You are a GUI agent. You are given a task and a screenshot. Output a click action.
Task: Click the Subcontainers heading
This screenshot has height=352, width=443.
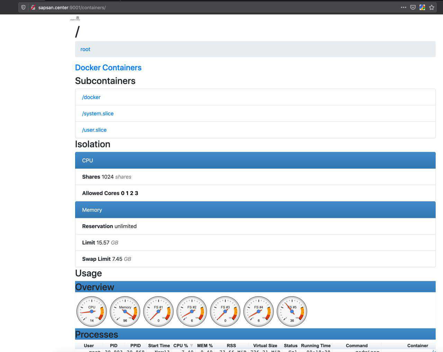[x=105, y=81]
